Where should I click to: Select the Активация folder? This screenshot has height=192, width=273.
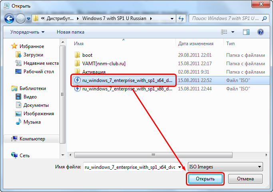point(94,72)
